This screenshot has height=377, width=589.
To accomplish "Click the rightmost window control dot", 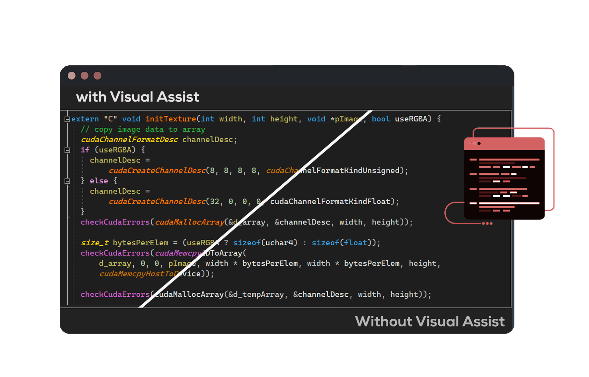I will (97, 76).
